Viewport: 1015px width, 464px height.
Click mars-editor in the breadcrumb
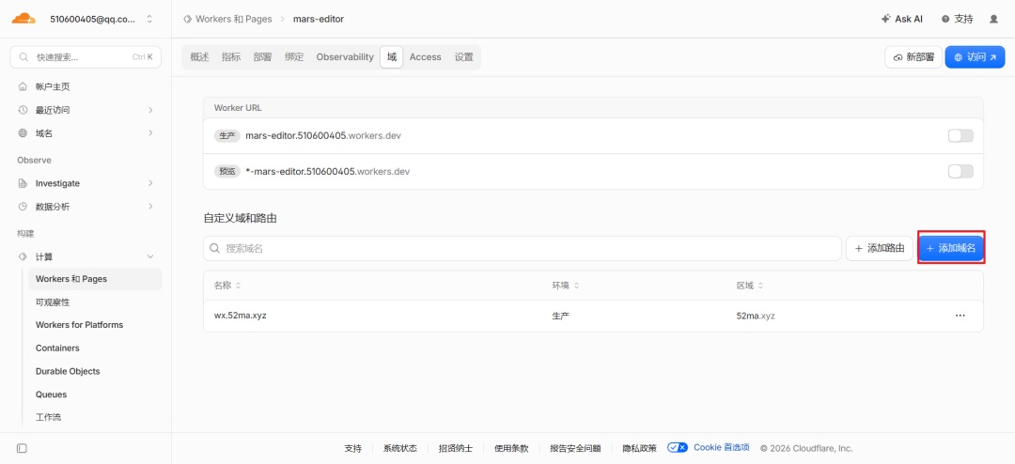319,20
